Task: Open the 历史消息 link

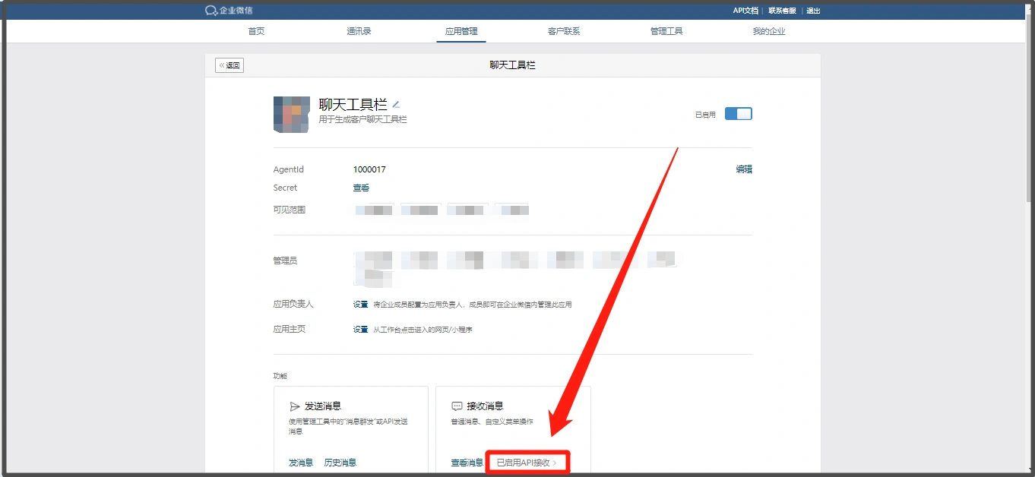Action: (340, 463)
